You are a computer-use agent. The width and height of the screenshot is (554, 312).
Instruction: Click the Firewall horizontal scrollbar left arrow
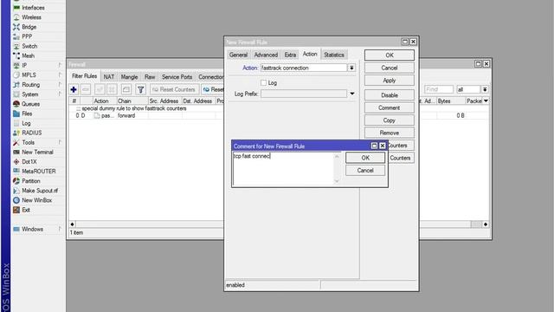click(x=72, y=224)
